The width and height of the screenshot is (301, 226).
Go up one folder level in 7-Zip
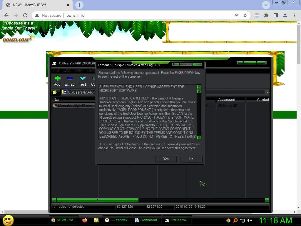[55, 92]
